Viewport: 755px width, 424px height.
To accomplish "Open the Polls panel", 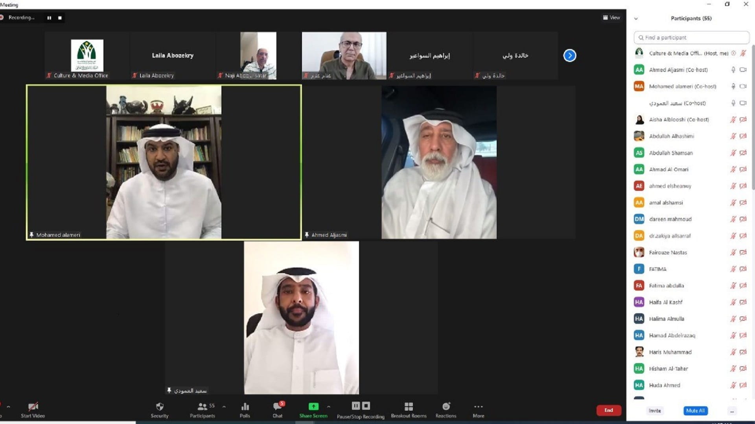I will pyautogui.click(x=245, y=409).
